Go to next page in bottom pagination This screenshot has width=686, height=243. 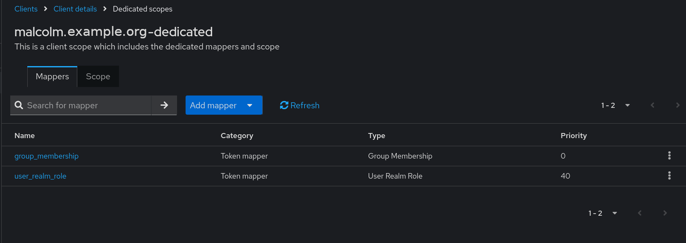point(665,213)
